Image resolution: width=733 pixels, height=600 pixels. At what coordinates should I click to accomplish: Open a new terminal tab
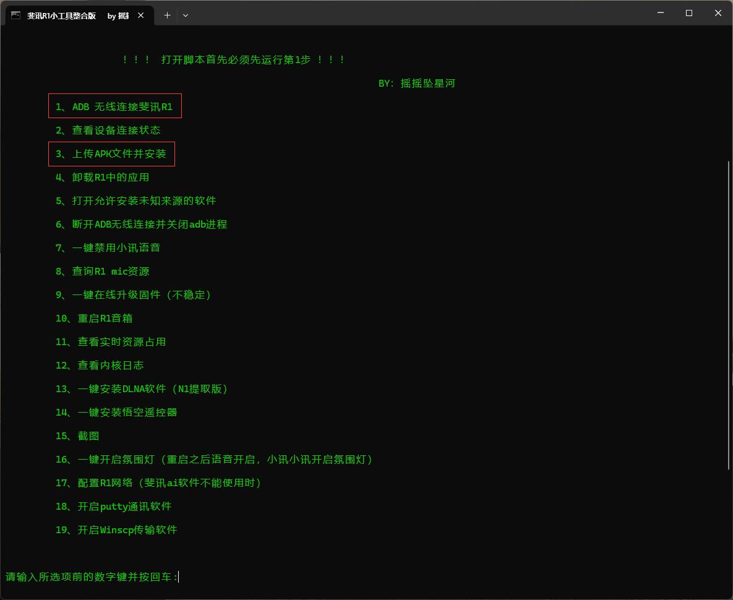(x=167, y=15)
